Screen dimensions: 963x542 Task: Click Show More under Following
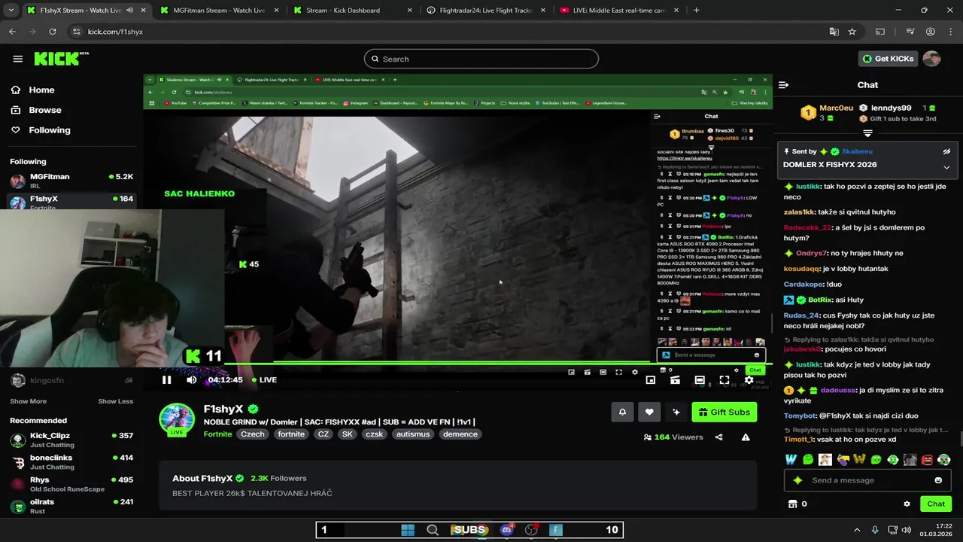(28, 401)
